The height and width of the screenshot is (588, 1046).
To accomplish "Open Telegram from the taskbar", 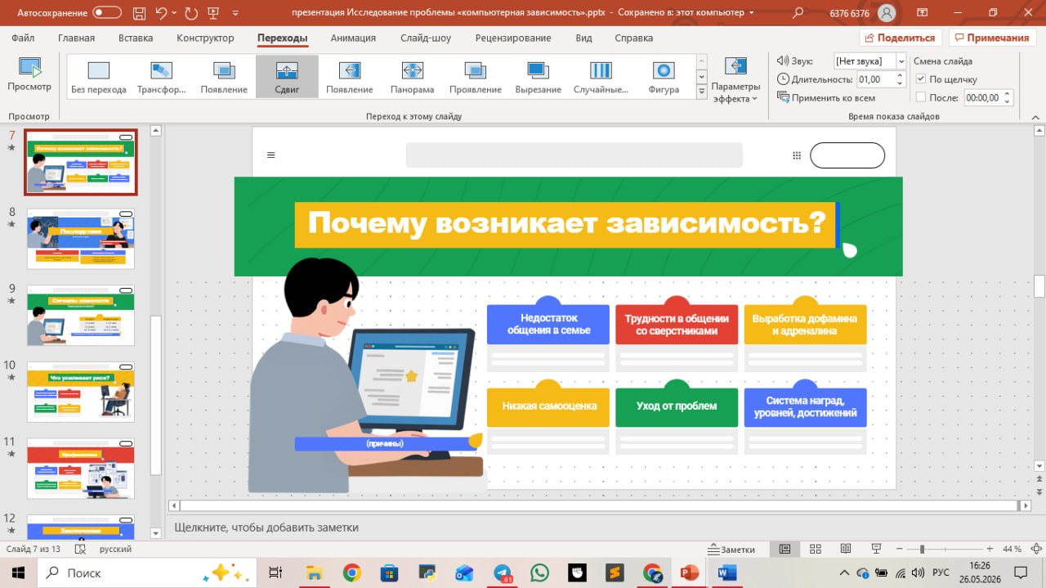I will 503,572.
